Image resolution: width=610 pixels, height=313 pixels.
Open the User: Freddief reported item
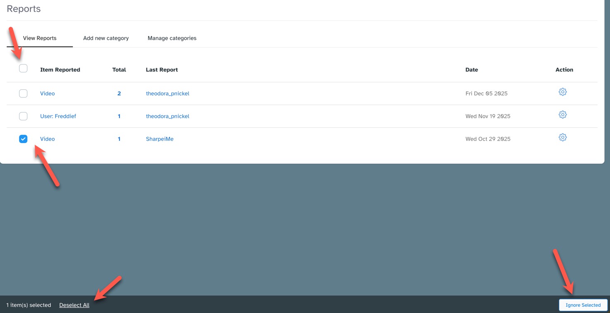(58, 116)
